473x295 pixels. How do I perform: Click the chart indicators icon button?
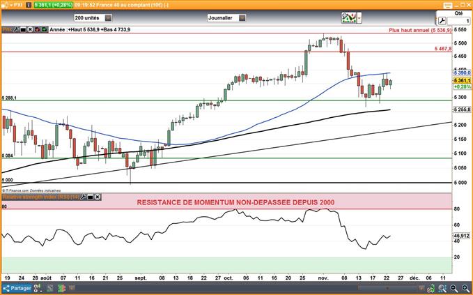click(x=349, y=18)
